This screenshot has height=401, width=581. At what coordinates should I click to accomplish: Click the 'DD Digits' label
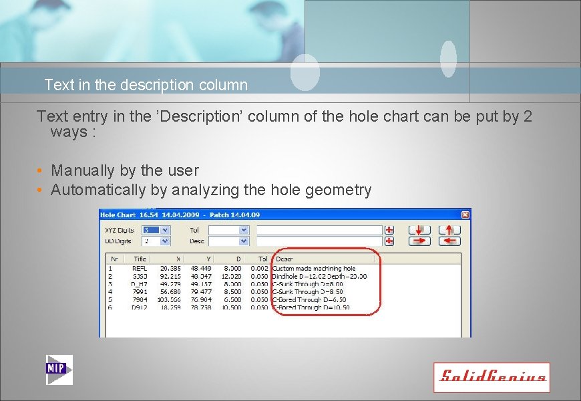[118, 241]
